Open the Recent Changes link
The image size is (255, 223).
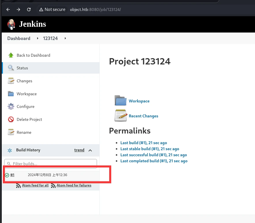pyautogui.click(x=143, y=116)
